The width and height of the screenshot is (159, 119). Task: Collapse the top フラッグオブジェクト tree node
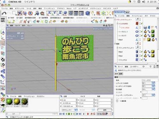[115, 20]
